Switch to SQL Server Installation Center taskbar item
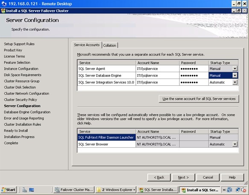This screenshot has height=195, width=249. point(158,190)
